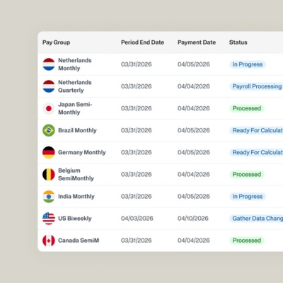283x283 pixels.
Task: Click In Progress status for India Monthly
Action: (248, 197)
